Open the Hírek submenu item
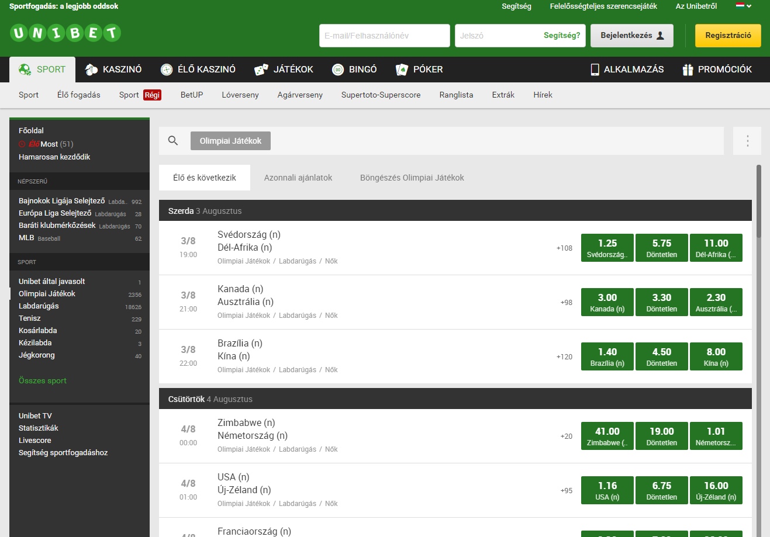The image size is (770, 537). pos(543,95)
